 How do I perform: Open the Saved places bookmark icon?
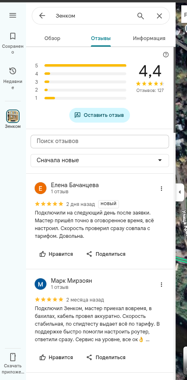[x=13, y=36]
